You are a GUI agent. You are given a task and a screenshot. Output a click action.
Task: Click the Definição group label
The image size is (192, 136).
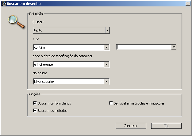[36, 14]
